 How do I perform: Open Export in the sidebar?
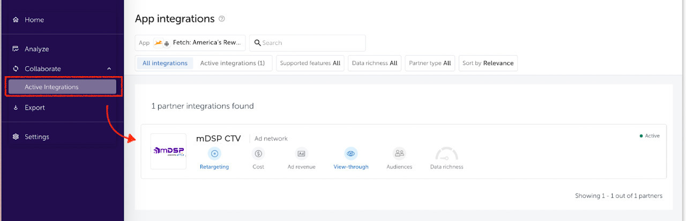pyautogui.click(x=35, y=108)
